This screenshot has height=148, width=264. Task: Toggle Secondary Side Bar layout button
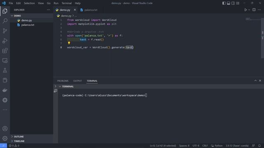click(x=233, y=3)
